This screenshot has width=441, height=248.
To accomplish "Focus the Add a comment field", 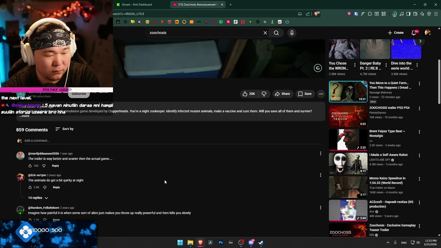I will (x=172, y=141).
